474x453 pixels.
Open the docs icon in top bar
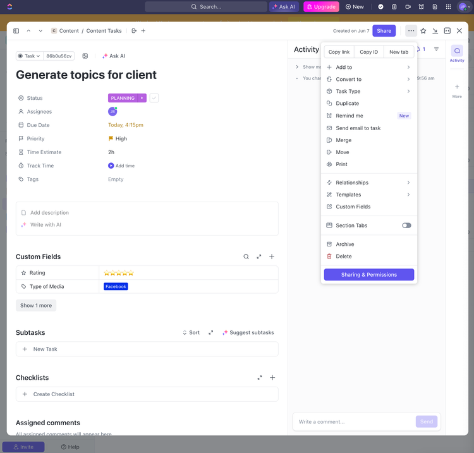coord(435,7)
